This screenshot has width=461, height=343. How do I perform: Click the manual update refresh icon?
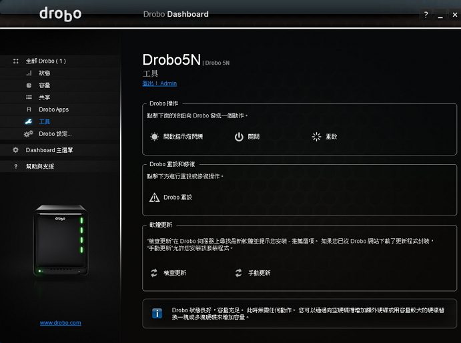coord(239,273)
